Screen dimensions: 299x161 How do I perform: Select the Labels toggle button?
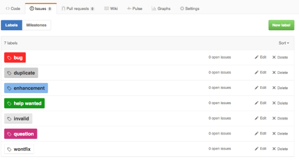click(x=12, y=25)
